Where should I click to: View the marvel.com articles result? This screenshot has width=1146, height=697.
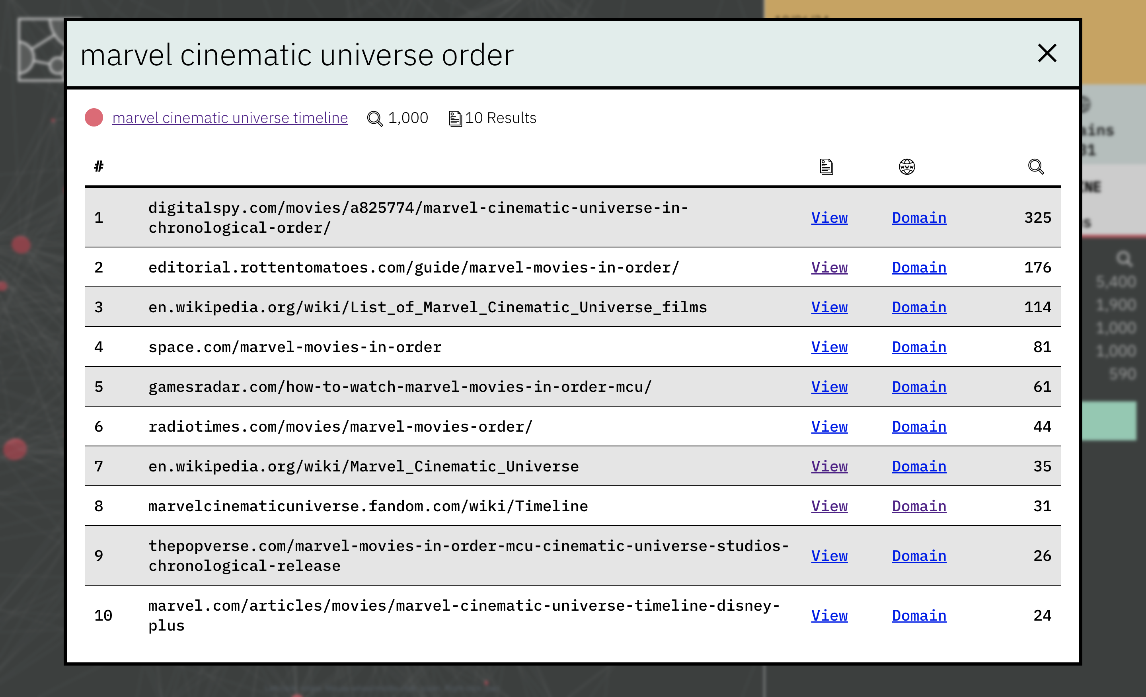[829, 615]
